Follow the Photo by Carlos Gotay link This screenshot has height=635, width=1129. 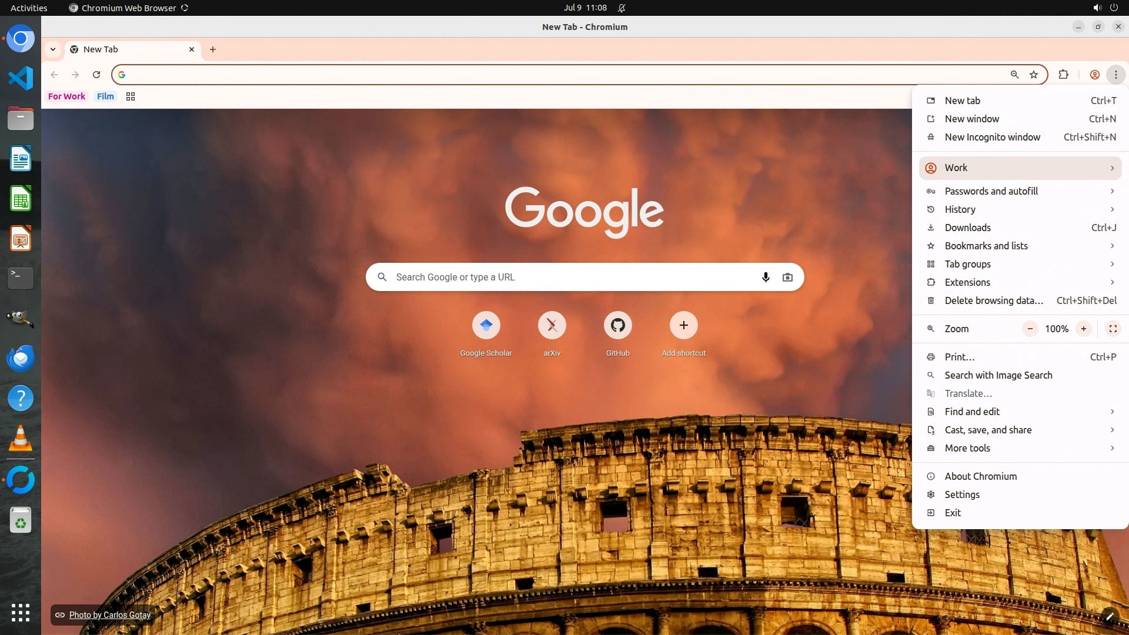click(110, 615)
